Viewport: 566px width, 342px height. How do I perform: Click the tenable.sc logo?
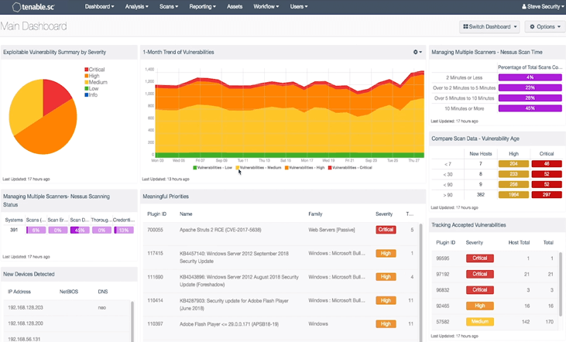(x=33, y=7)
